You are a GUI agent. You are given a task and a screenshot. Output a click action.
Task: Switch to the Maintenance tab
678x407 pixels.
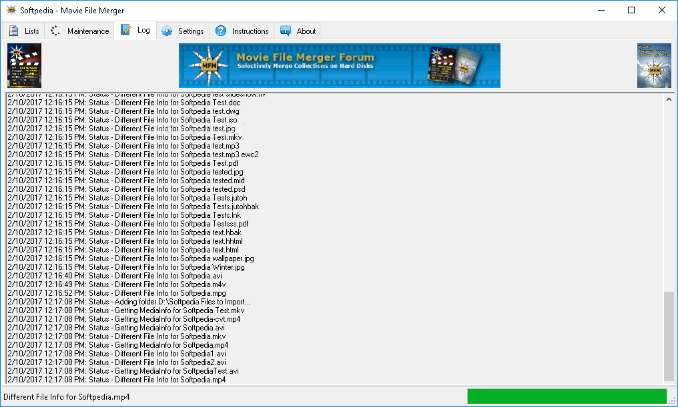pyautogui.click(x=79, y=31)
